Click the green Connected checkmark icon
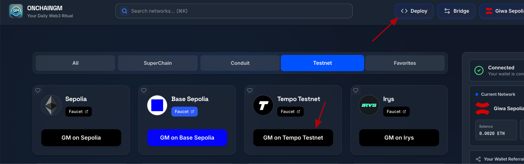The height and width of the screenshot is (164, 524). click(x=479, y=71)
